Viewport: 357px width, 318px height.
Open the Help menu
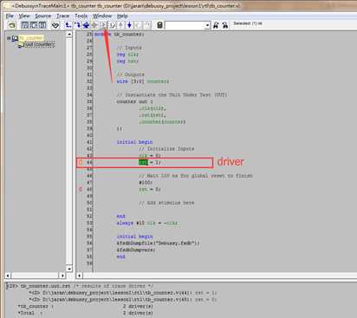click(x=122, y=16)
